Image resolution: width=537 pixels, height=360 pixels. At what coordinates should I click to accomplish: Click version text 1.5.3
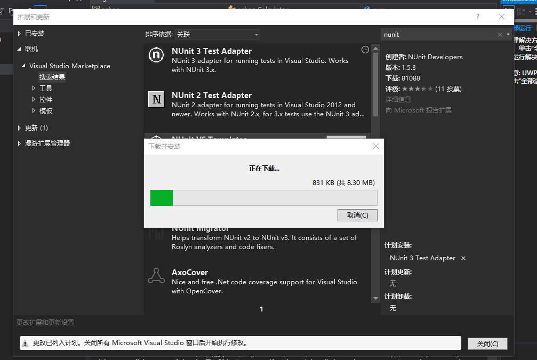408,68
